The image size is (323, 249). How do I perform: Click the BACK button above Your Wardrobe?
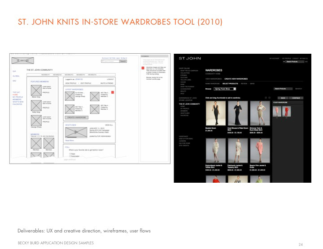click(x=283, y=98)
